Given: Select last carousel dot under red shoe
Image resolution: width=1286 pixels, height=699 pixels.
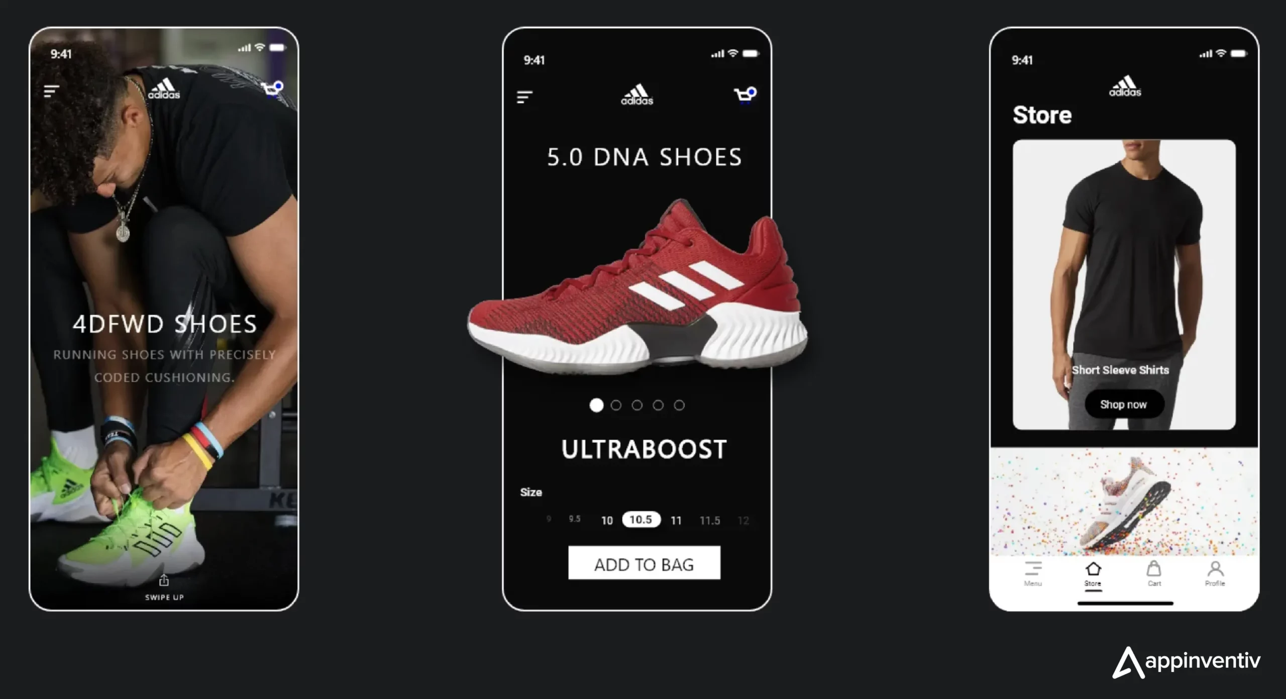Looking at the screenshot, I should click(x=679, y=405).
